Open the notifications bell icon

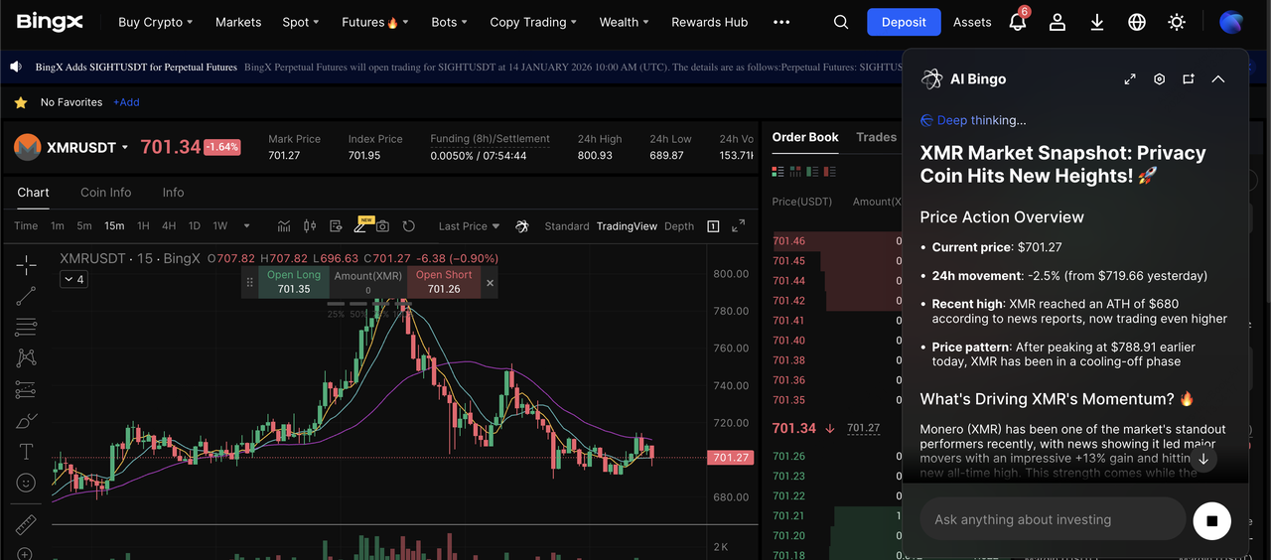[1017, 22]
